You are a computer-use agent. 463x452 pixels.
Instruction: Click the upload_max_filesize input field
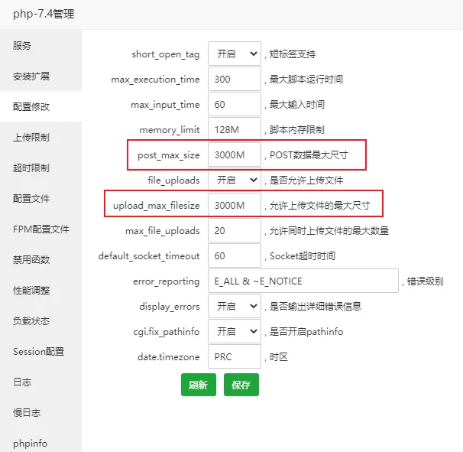pos(235,205)
